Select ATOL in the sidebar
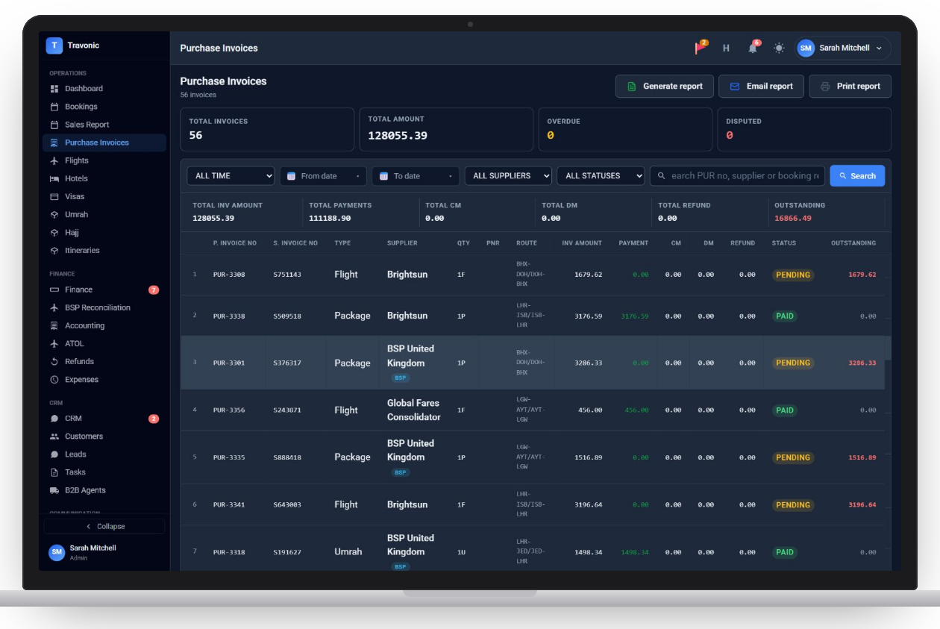The width and height of the screenshot is (940, 629). (104, 343)
